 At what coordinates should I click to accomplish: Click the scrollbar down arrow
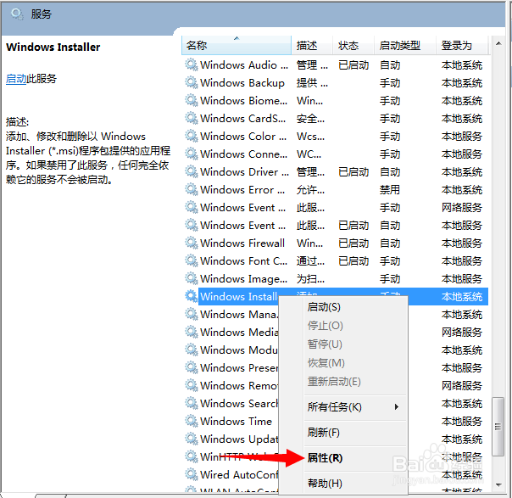[x=498, y=485]
